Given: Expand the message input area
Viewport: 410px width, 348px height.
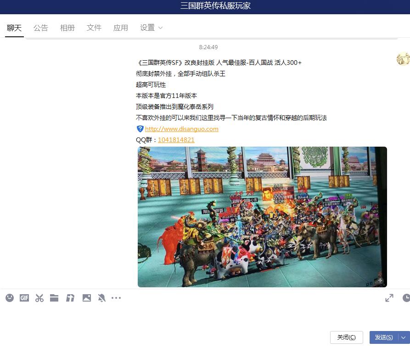Looking at the screenshot, I should tap(389, 298).
